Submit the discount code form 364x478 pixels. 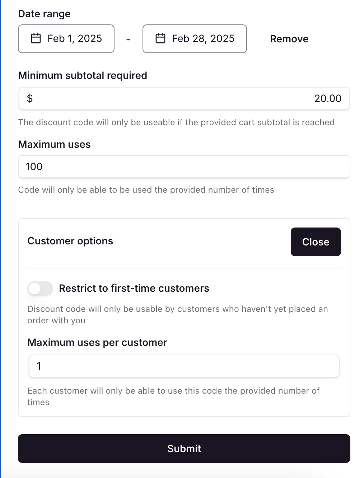(x=184, y=449)
